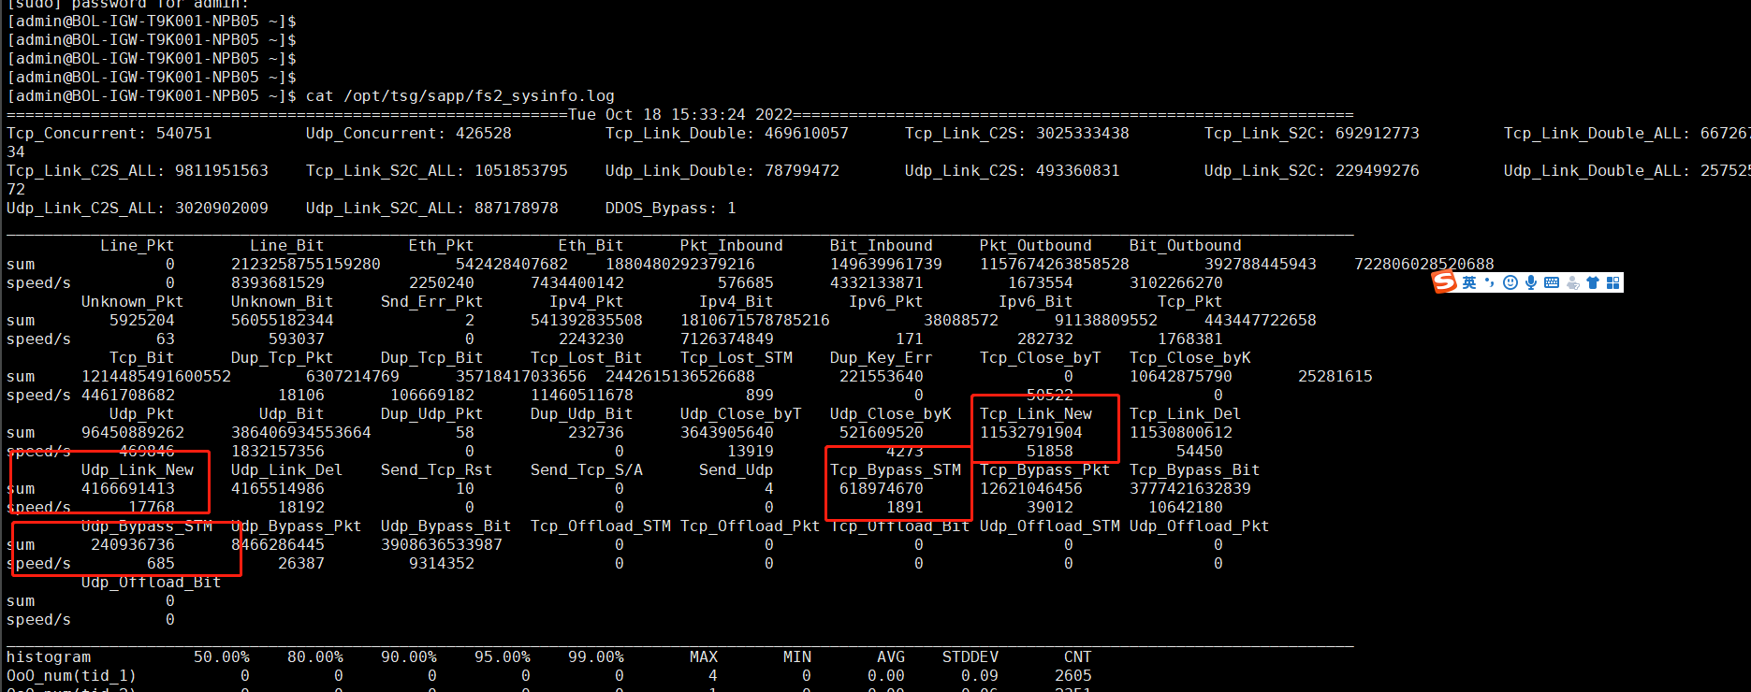Click the Tcp_Link_New sum value 11532791904
This screenshot has width=1751, height=692.
[1030, 432]
